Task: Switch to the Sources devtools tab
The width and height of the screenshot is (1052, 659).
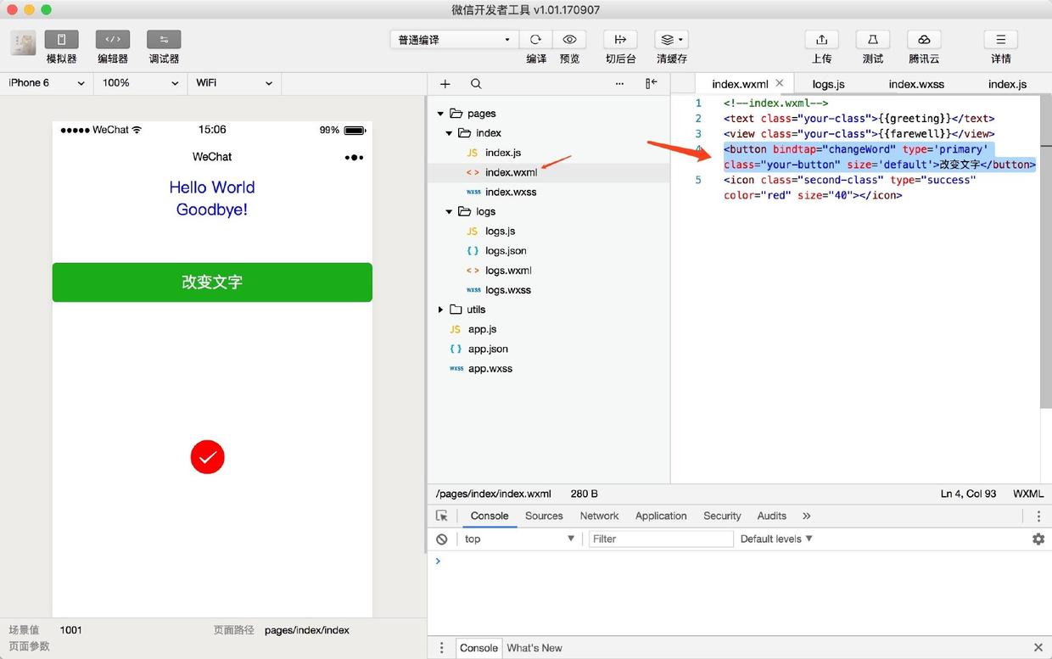Action: coord(544,516)
